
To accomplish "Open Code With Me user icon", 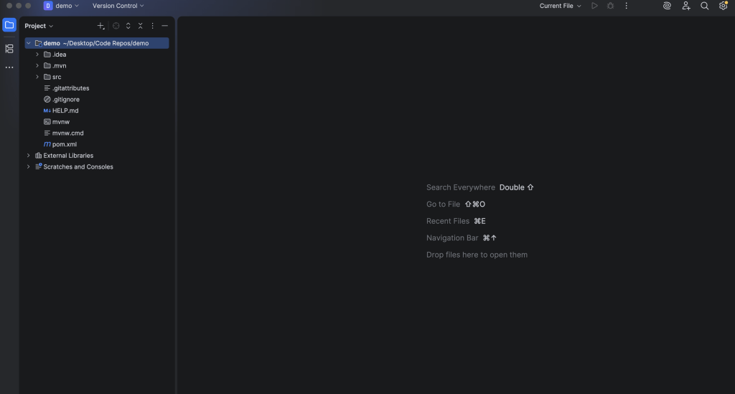I will click(x=686, y=6).
